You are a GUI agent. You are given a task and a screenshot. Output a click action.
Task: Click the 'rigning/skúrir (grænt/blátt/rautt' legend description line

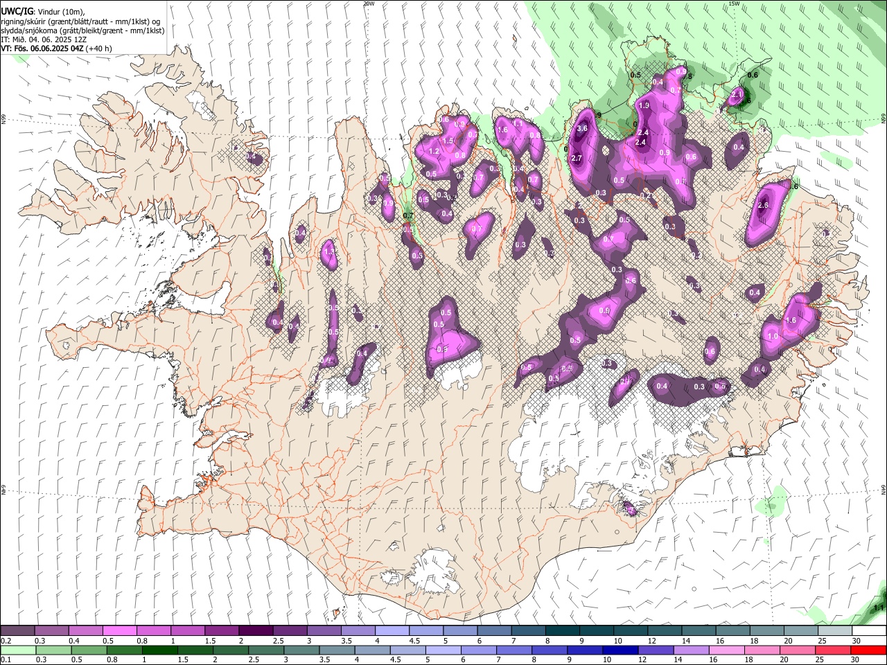(x=80, y=21)
